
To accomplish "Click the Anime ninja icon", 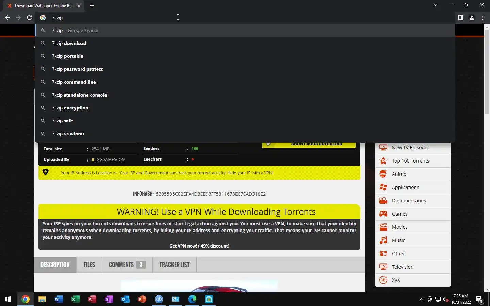I will (x=383, y=174).
